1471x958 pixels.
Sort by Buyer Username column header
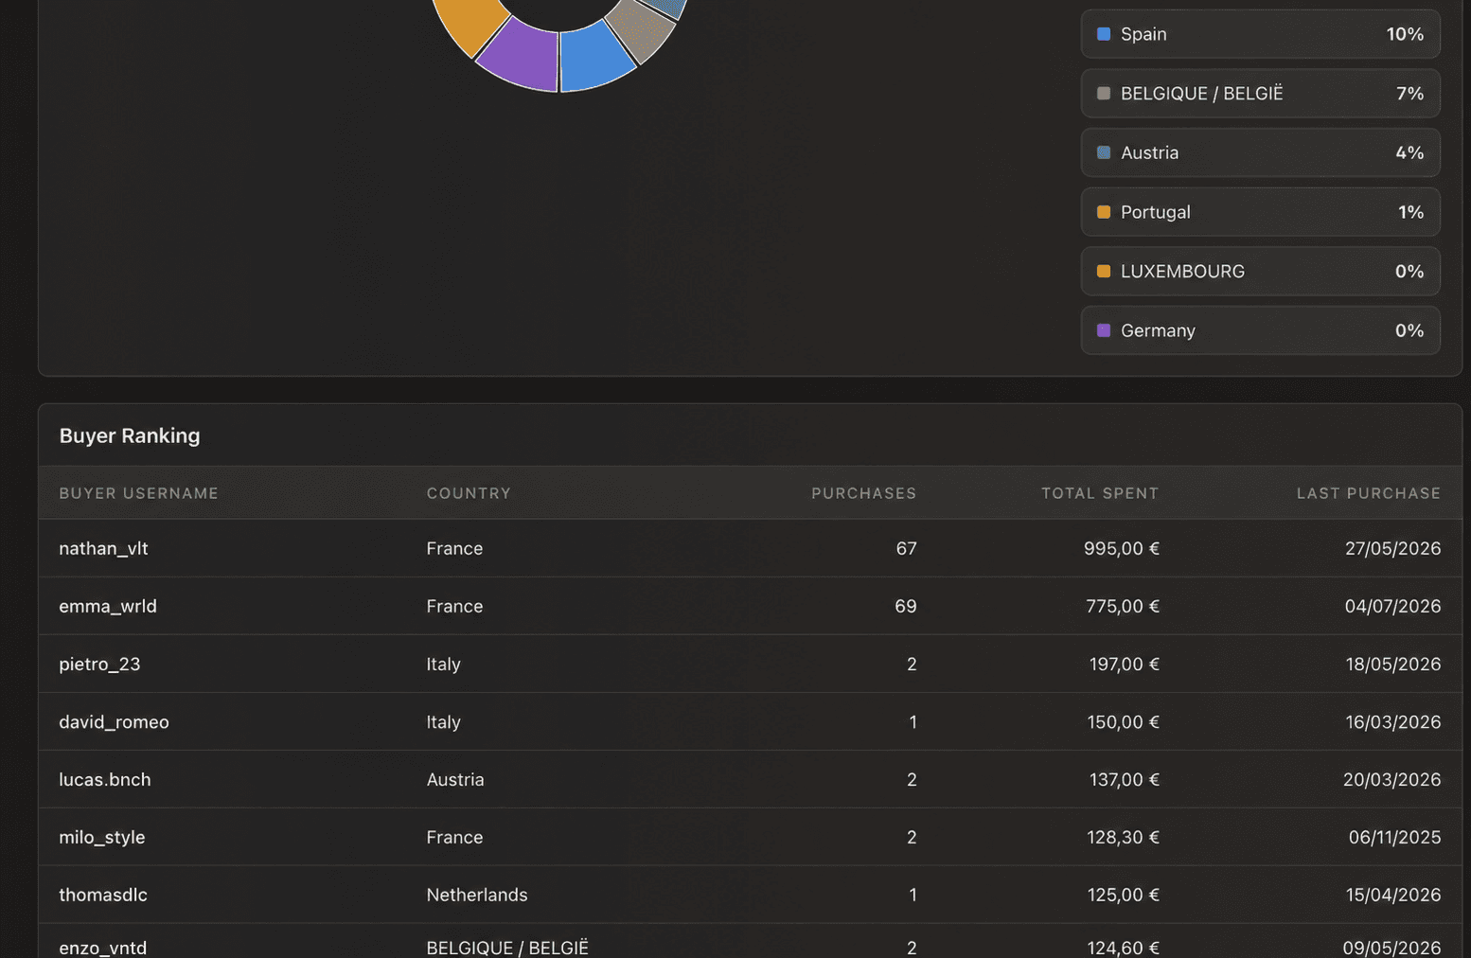click(139, 493)
